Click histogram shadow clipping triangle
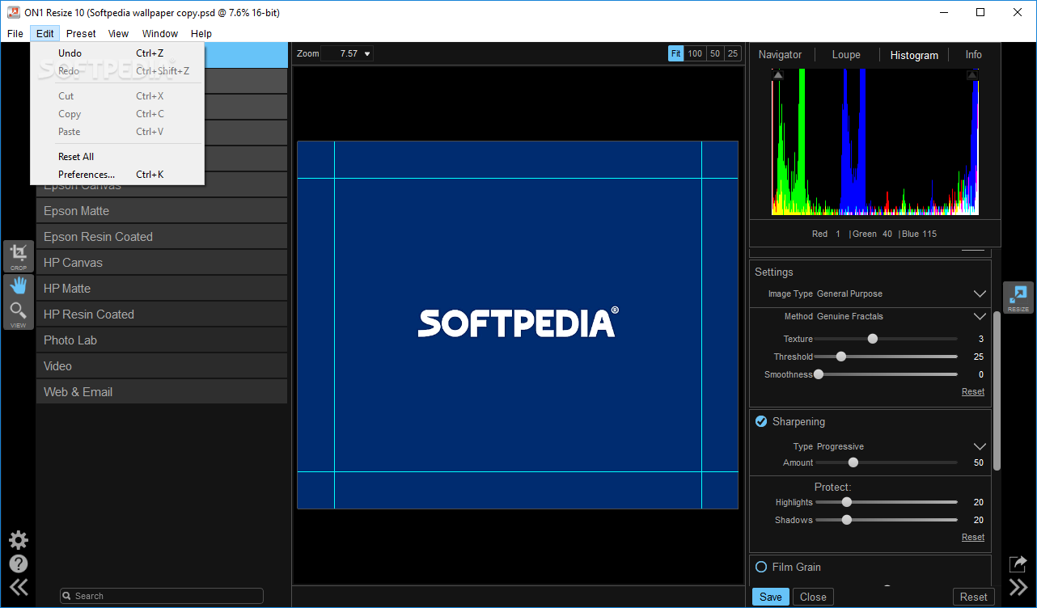This screenshot has height=608, width=1037. point(777,74)
